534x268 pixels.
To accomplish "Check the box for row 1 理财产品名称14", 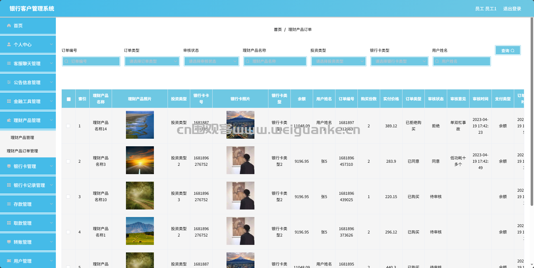I will tap(68, 126).
